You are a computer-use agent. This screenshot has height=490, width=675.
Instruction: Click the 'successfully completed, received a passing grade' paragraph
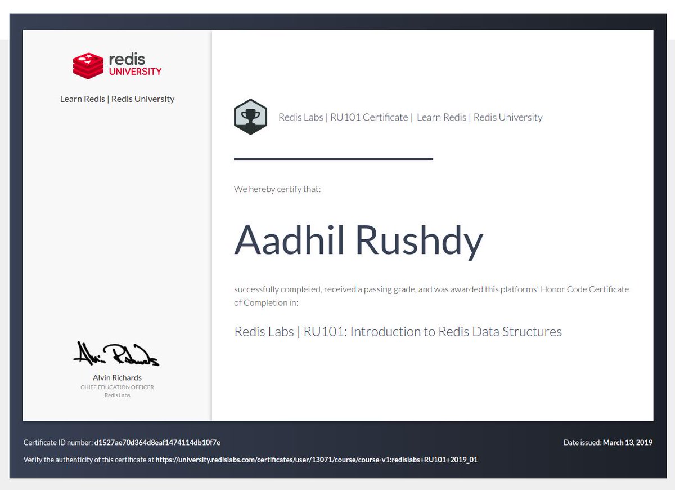[431, 296]
